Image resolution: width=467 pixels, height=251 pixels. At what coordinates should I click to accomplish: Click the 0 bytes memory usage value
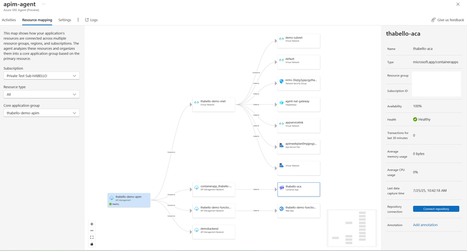pos(419,154)
